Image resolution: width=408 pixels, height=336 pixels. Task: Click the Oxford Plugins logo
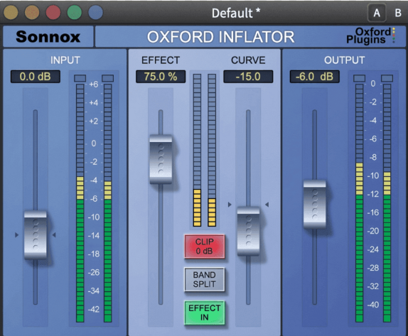371,36
